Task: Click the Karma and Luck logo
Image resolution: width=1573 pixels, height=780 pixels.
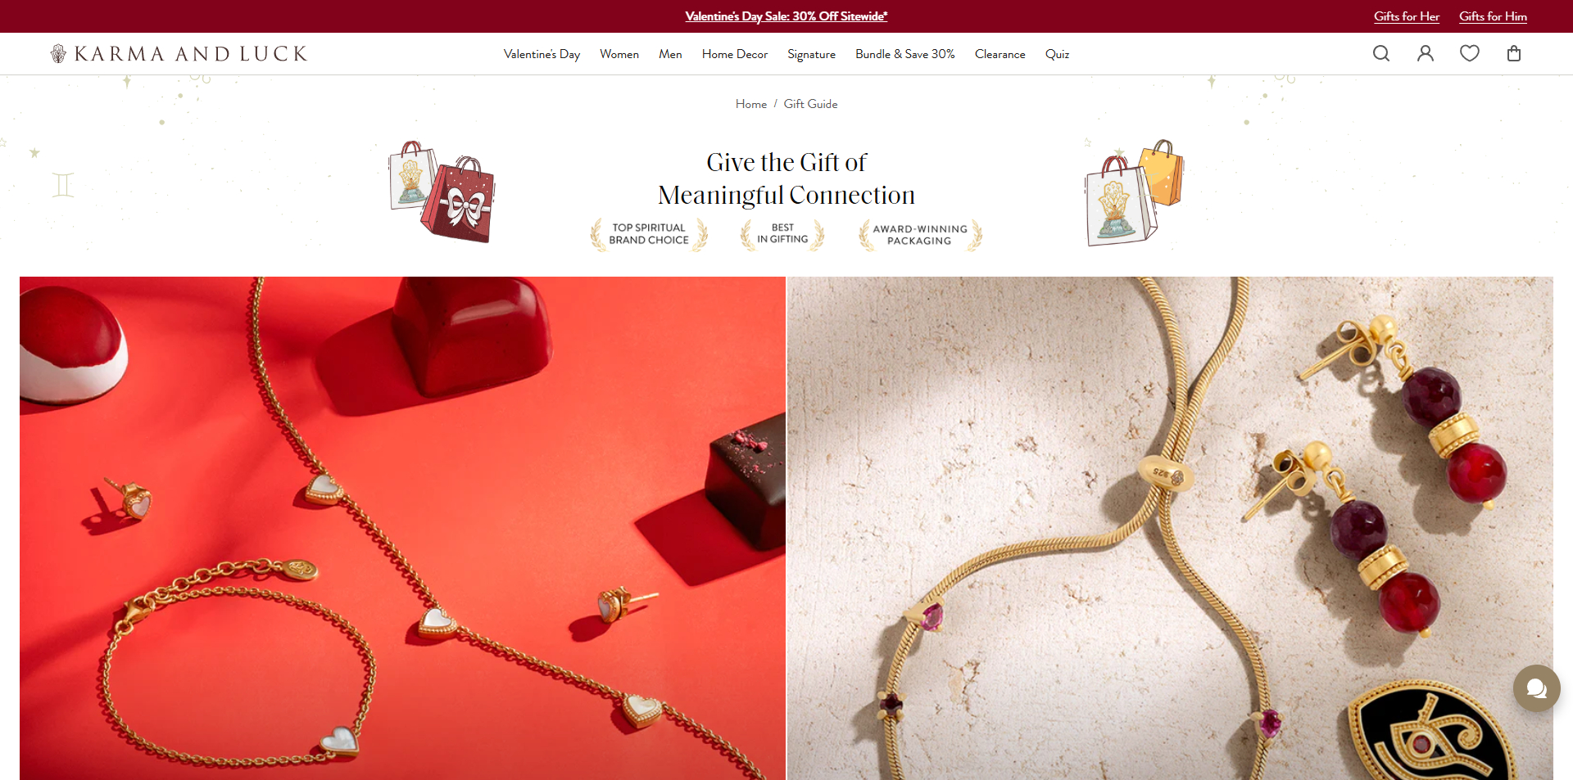Action: click(x=179, y=54)
